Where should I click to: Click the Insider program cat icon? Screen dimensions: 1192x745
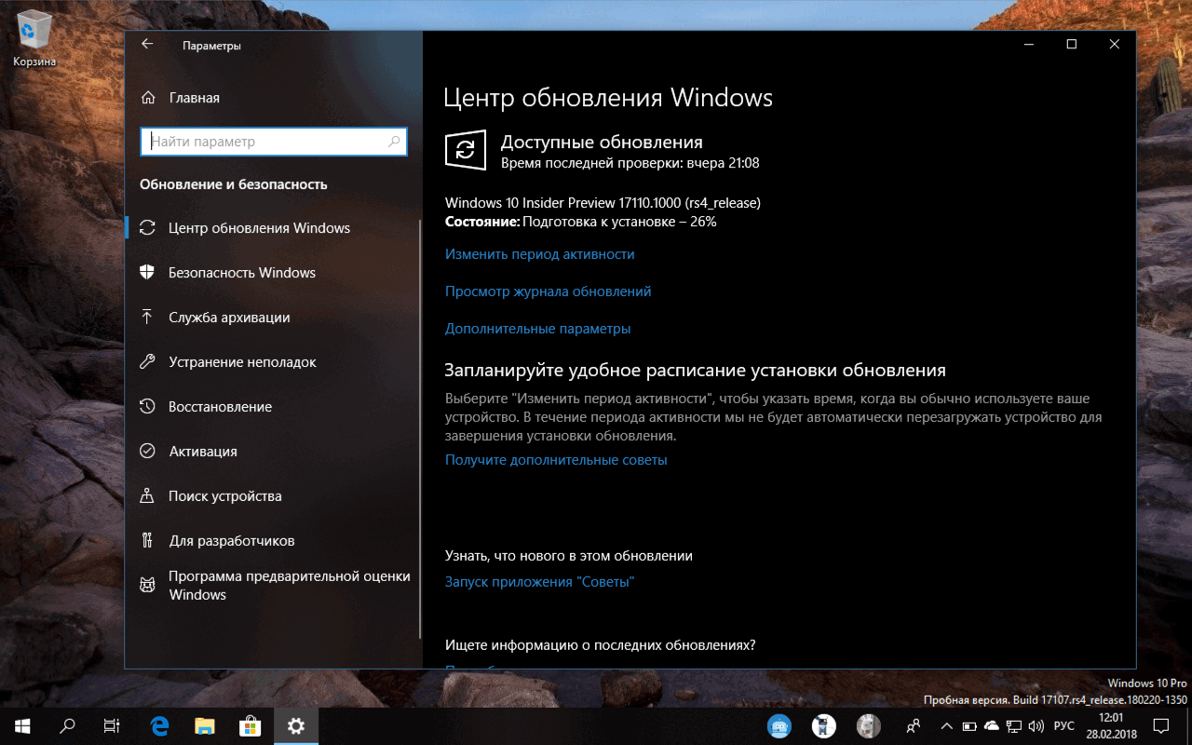147,585
